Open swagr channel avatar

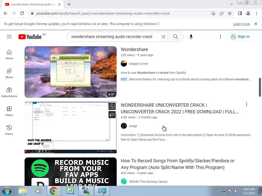tap(124, 126)
